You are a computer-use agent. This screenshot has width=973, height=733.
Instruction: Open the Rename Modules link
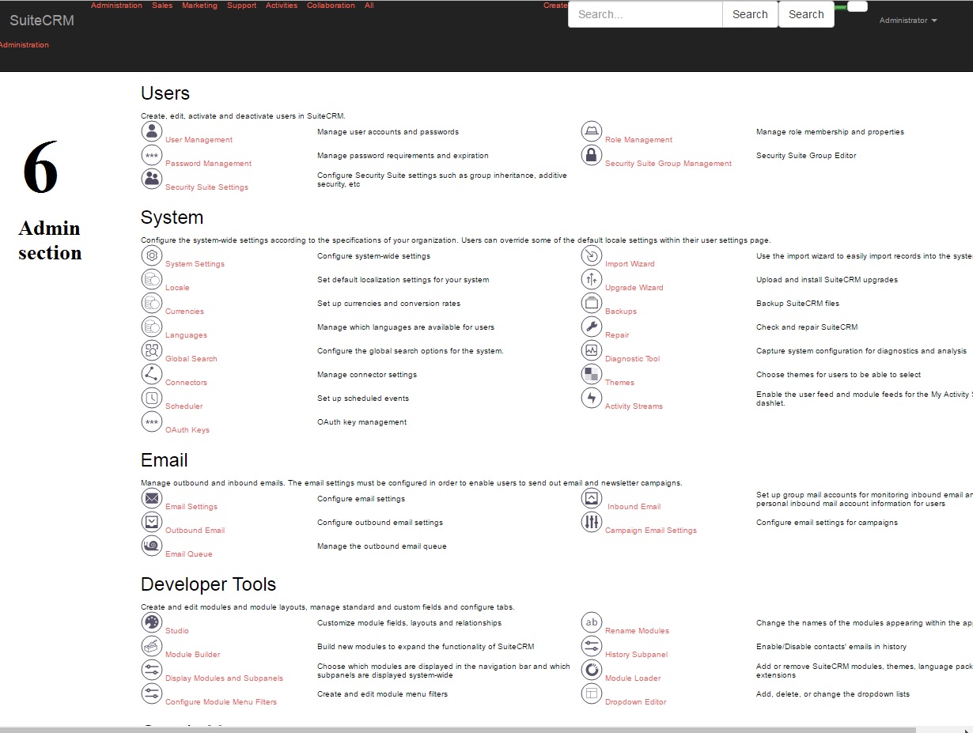[x=637, y=631]
